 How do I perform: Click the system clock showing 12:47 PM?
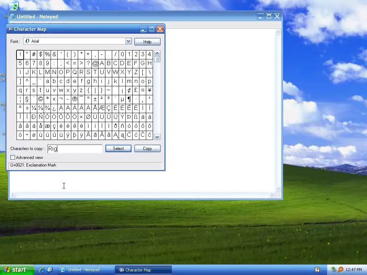pyautogui.click(x=354, y=270)
